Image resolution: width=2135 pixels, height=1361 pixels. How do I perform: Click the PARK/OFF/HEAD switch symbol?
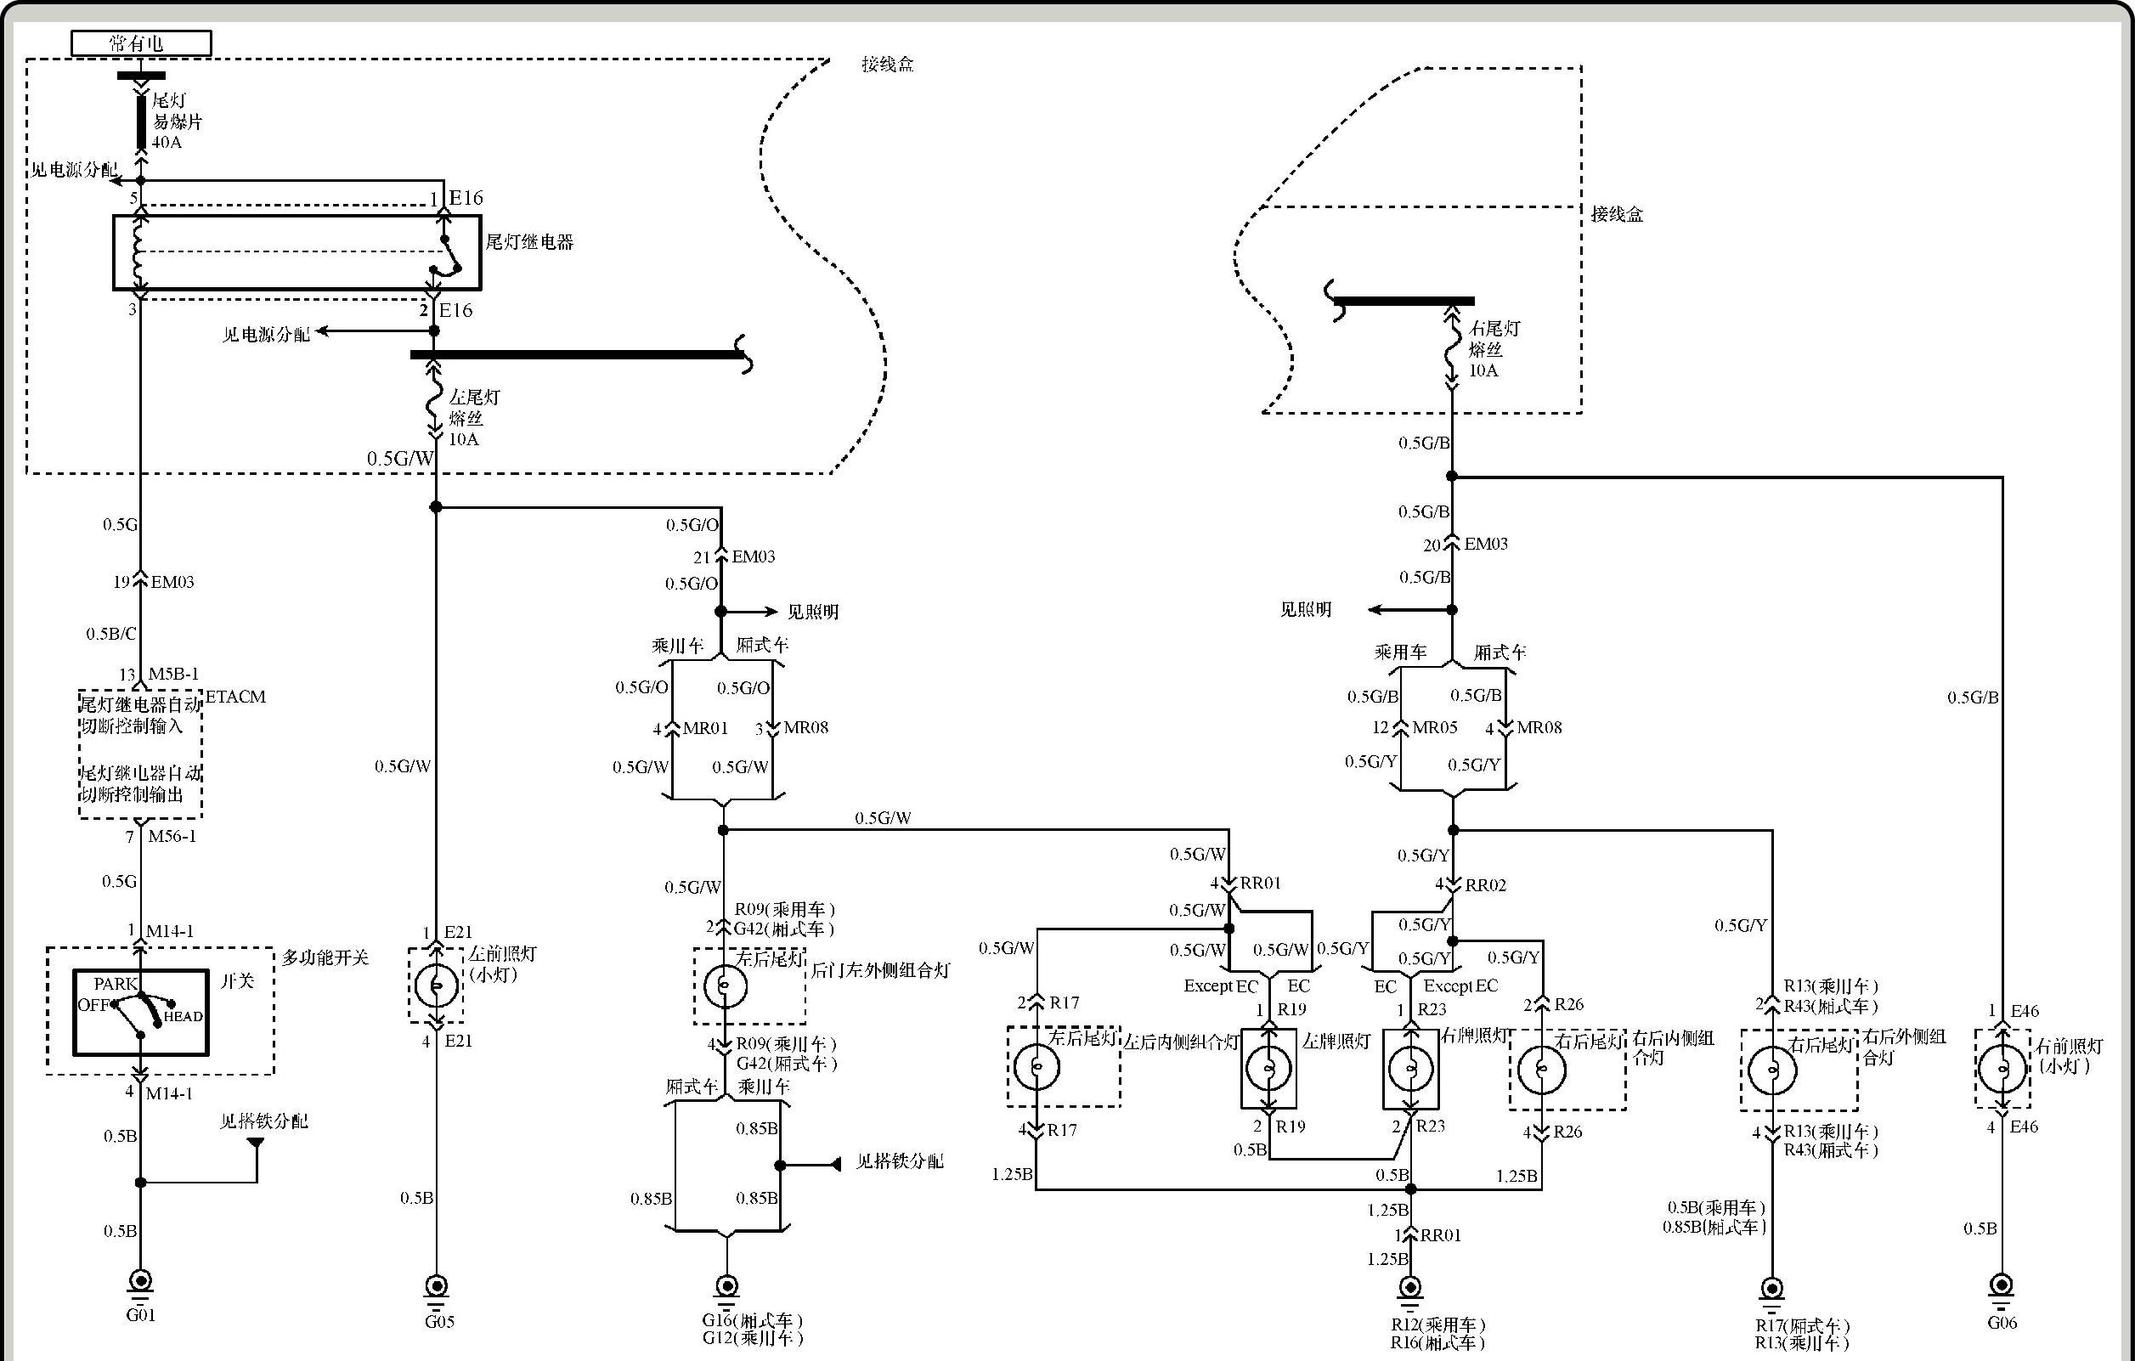coord(141,1013)
